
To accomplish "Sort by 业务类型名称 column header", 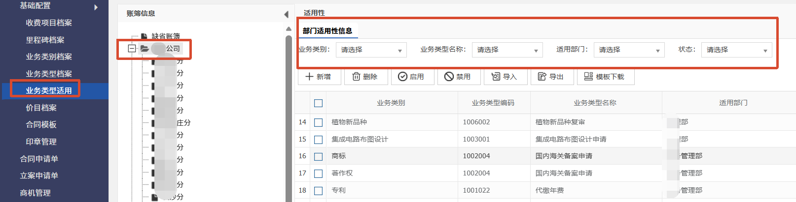I will coord(595,103).
